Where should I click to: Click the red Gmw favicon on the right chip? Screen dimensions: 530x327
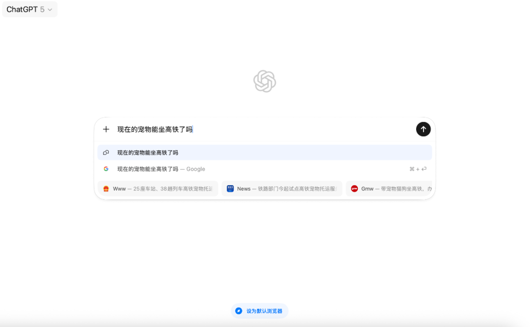click(x=354, y=188)
